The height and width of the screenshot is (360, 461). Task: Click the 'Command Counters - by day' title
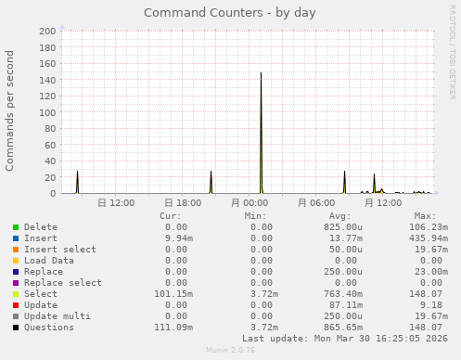point(230,13)
